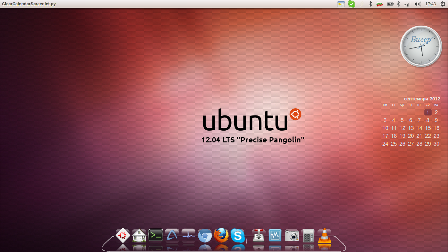Open the Ubuntu logo launcher in the dock
Image resolution: width=448 pixels, height=252 pixels.
[123, 235]
